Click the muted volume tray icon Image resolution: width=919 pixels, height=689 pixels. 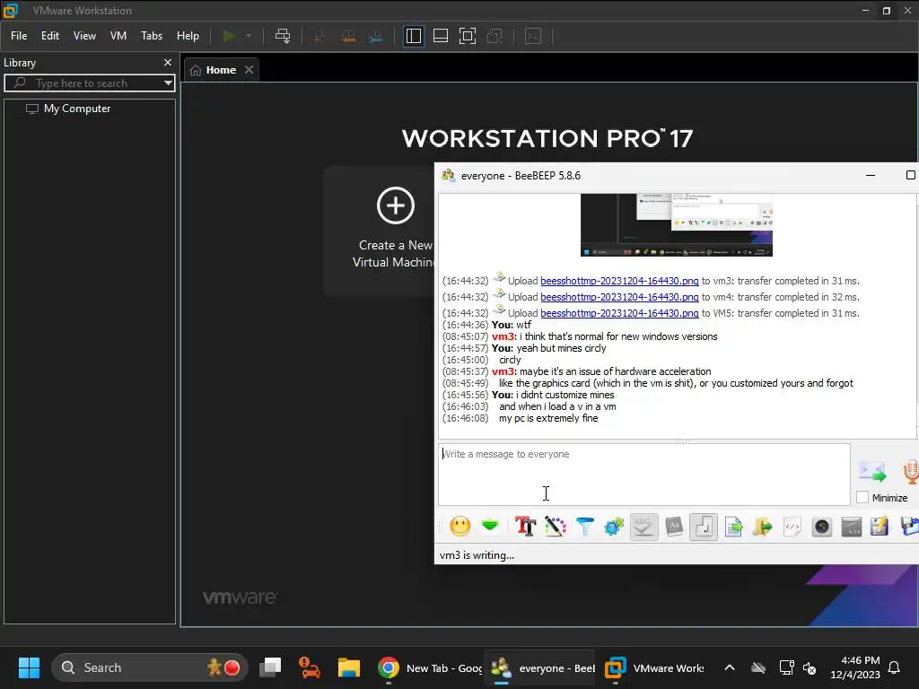(x=810, y=667)
